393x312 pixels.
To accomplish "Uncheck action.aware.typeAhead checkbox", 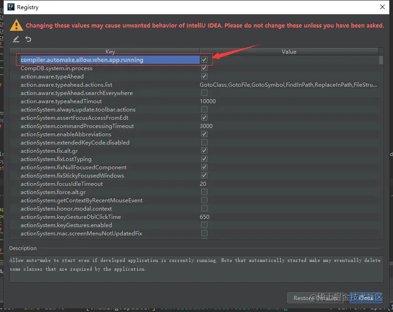I will click(204, 76).
